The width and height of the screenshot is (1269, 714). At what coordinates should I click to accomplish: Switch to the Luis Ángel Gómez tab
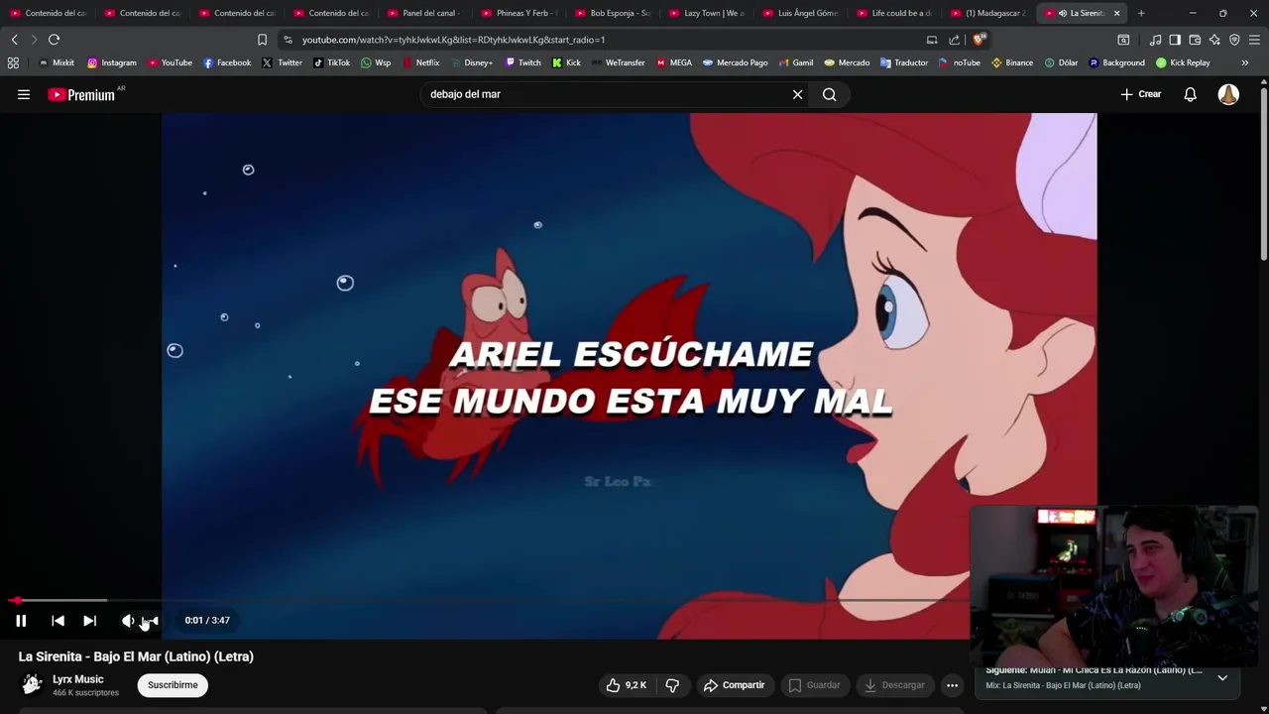pos(803,13)
